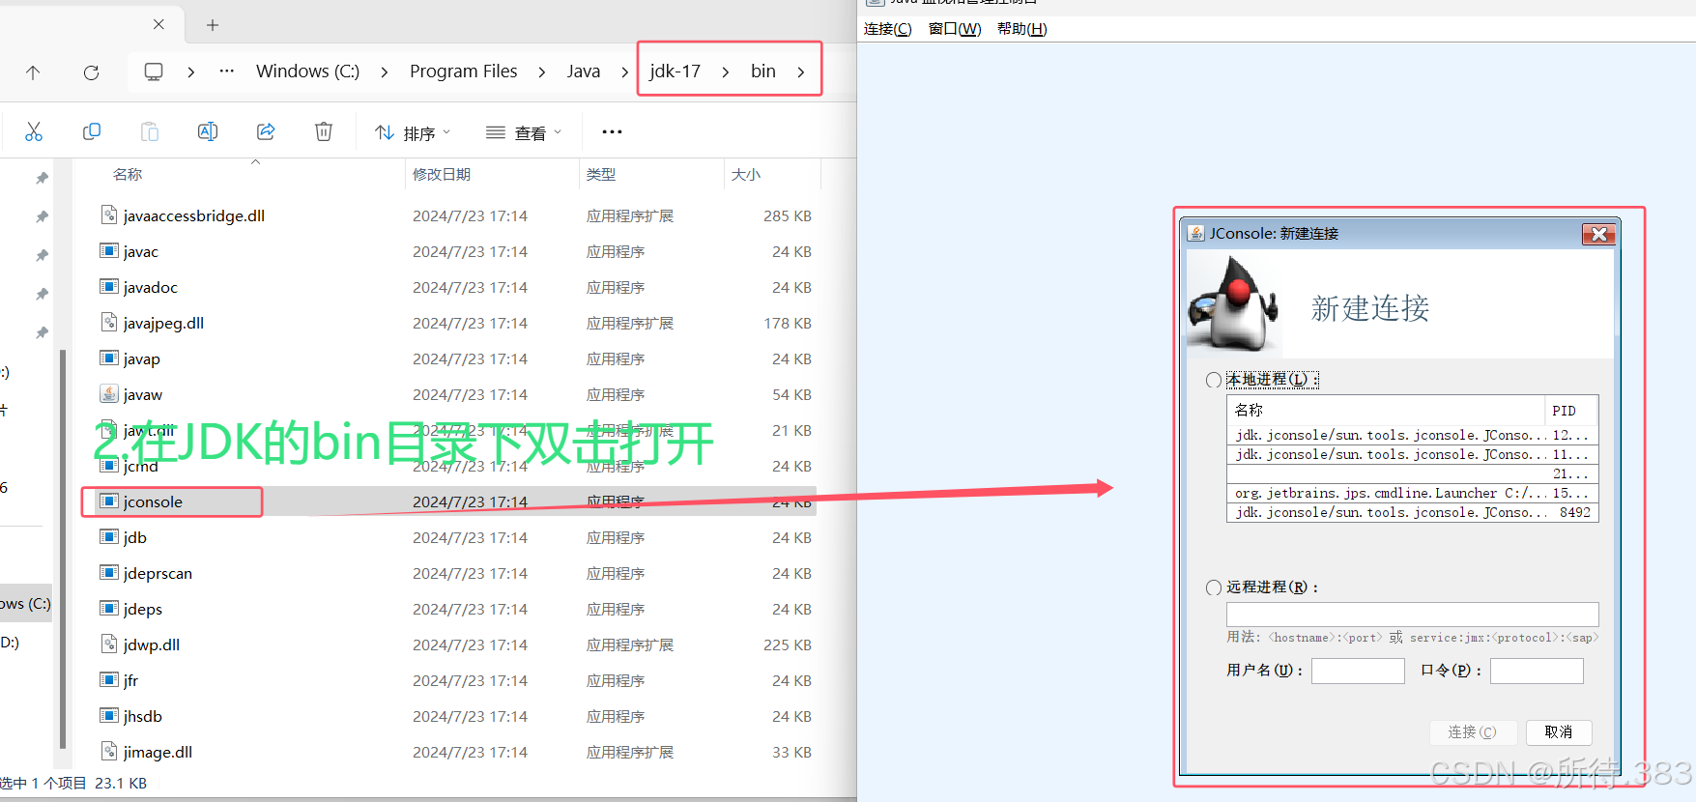Select the javac application icon
The image size is (1696, 802).
(109, 251)
